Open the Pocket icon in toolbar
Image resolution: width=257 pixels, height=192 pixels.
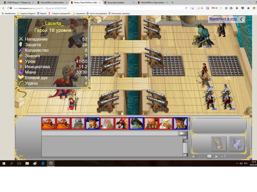click(x=242, y=8)
